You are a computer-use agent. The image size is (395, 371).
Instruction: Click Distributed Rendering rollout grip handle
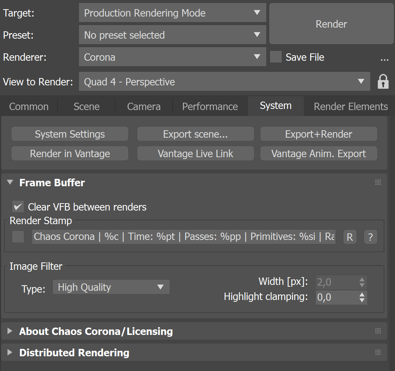[x=378, y=352]
